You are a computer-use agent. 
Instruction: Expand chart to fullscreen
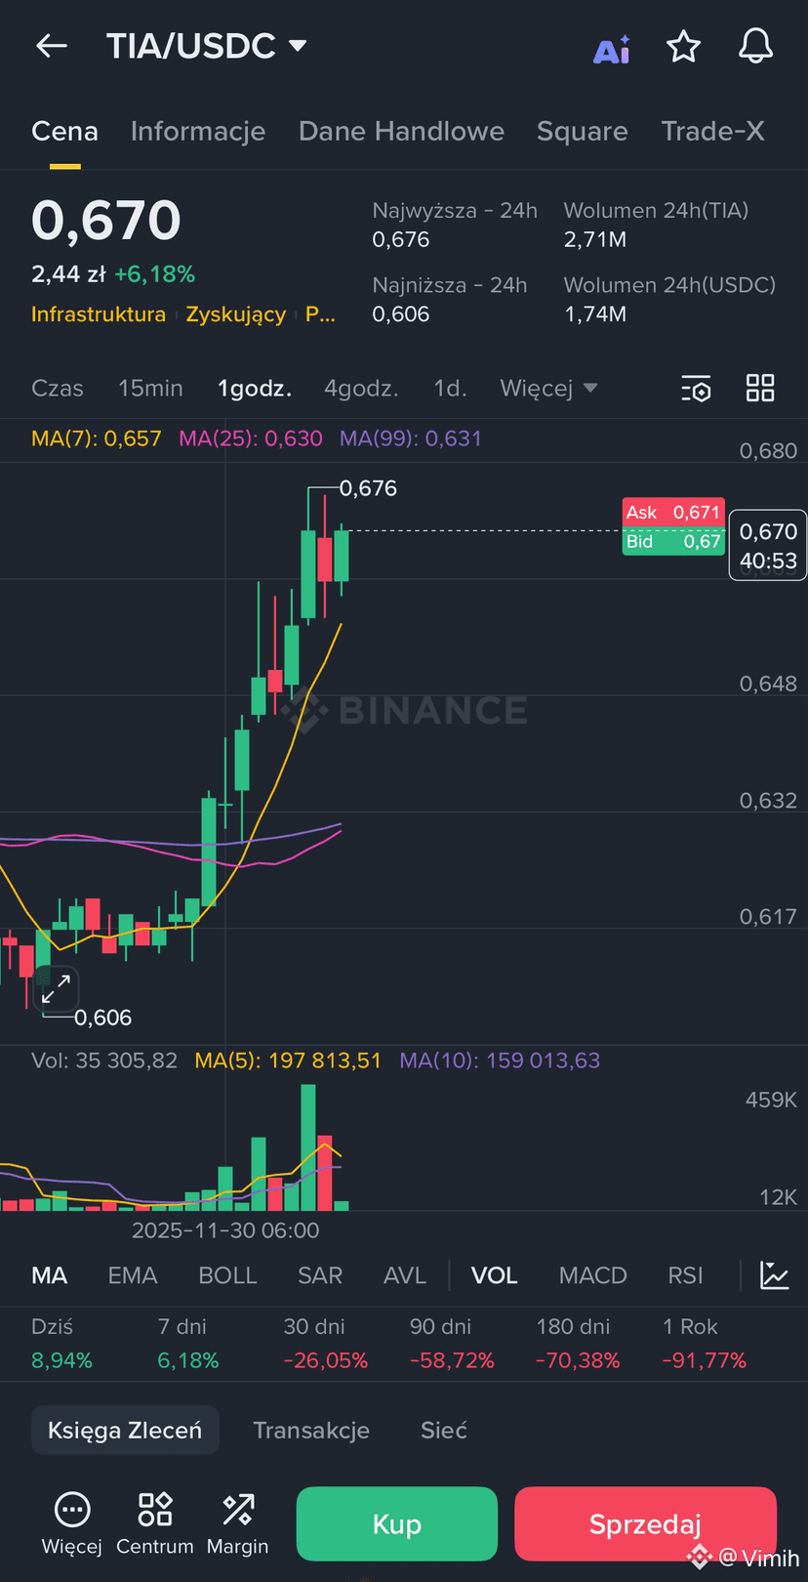point(56,988)
